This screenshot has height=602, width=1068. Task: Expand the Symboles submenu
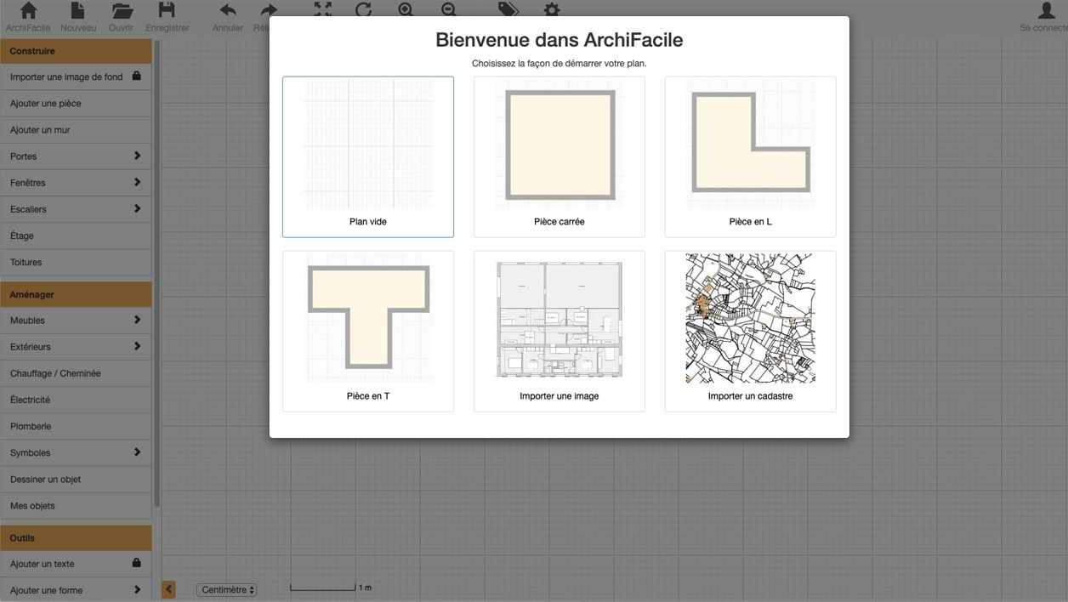tap(137, 452)
